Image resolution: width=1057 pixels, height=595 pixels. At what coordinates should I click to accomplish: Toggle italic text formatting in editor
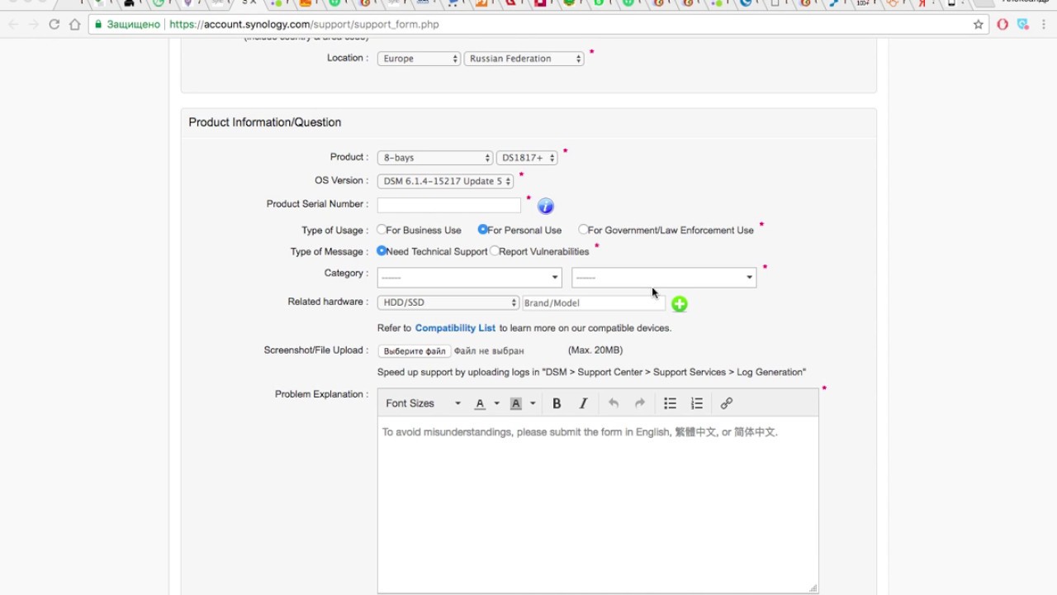coord(583,403)
